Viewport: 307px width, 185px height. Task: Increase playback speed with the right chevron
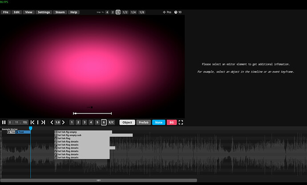(x=63, y=122)
